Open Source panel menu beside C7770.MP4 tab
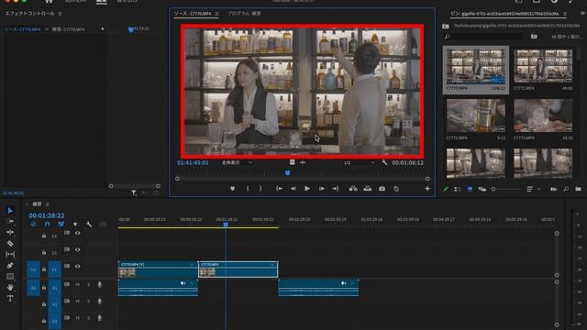587x330 pixels. click(x=216, y=14)
